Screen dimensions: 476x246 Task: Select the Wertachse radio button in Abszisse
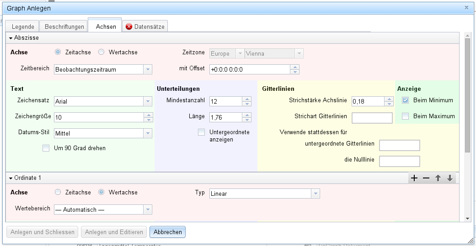(x=102, y=52)
